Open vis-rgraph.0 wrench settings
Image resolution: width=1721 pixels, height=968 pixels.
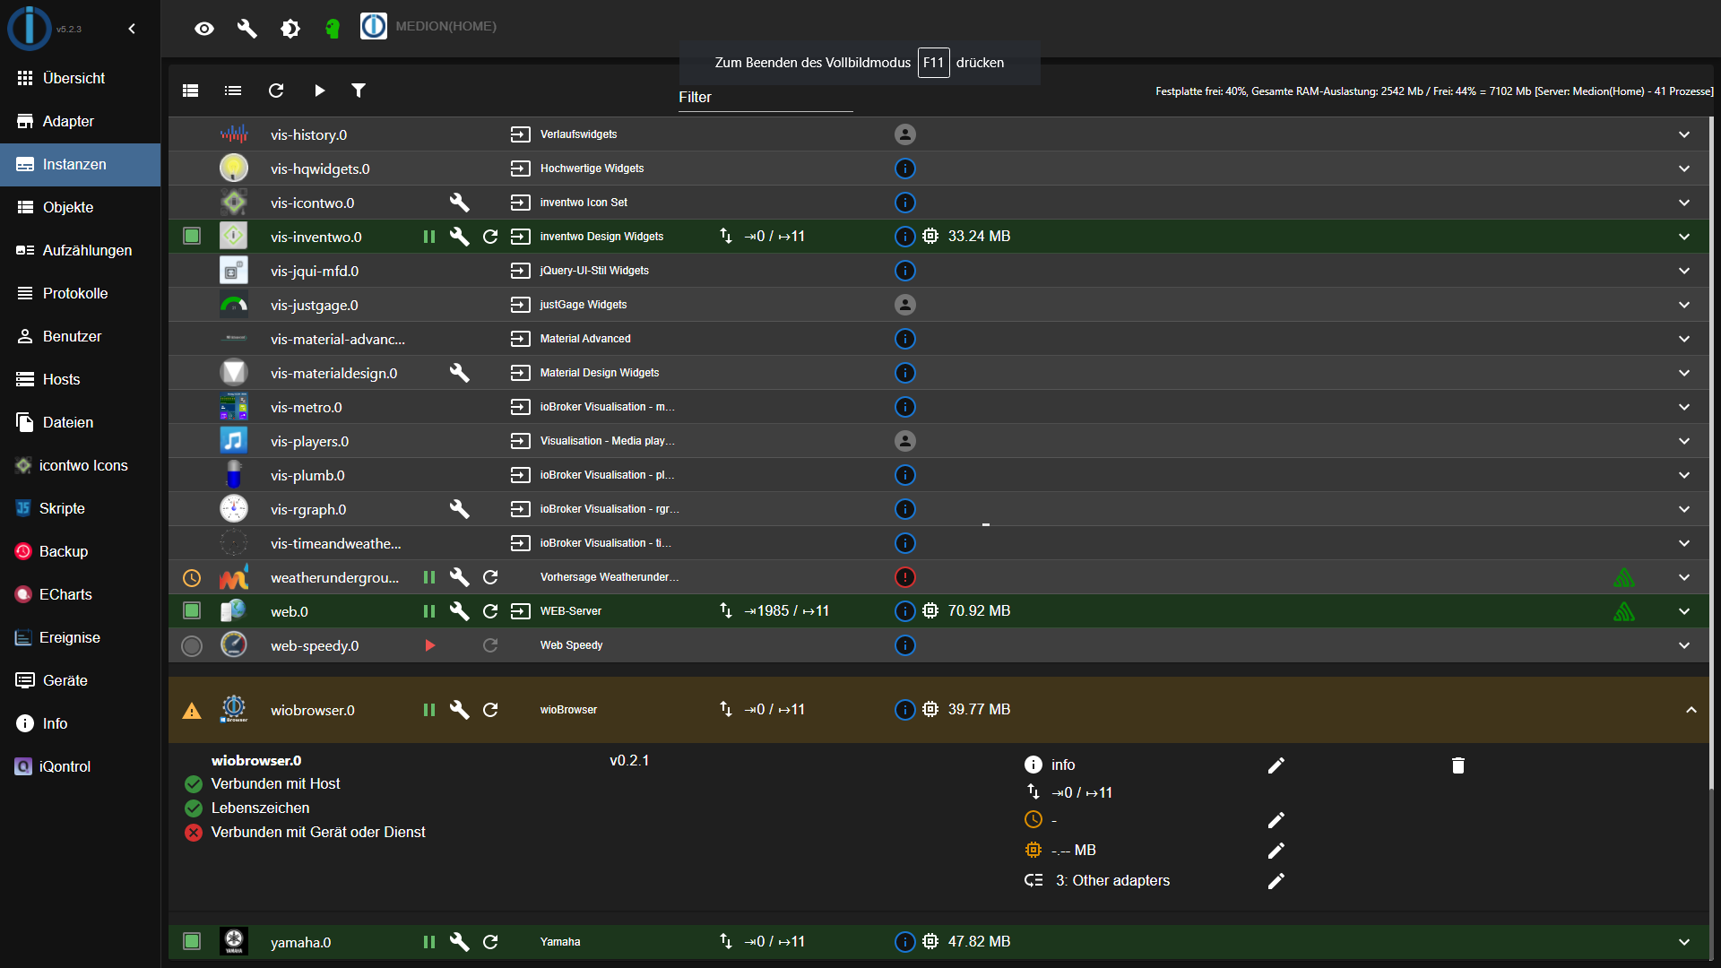click(460, 509)
